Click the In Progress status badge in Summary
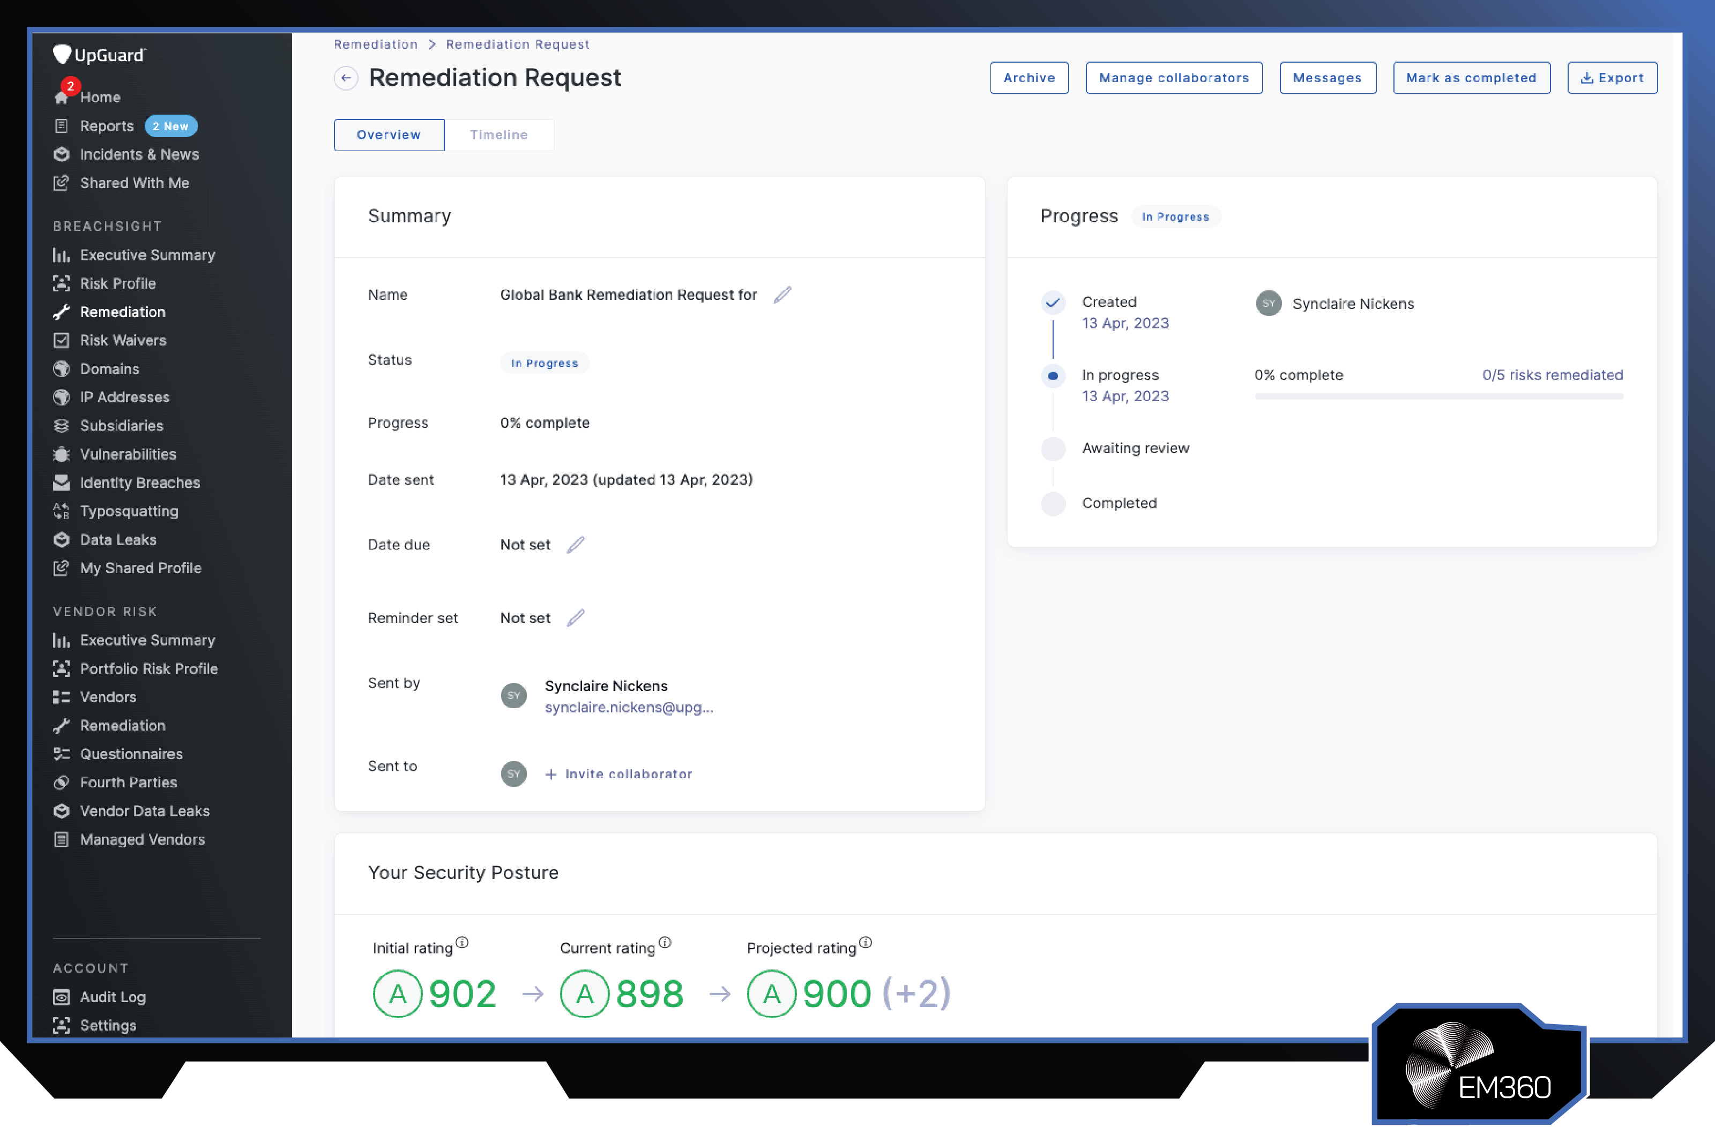 pos(544,363)
